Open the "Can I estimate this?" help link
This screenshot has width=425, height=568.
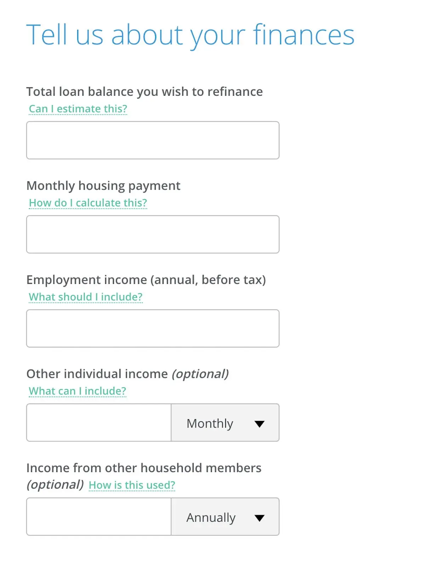(78, 109)
